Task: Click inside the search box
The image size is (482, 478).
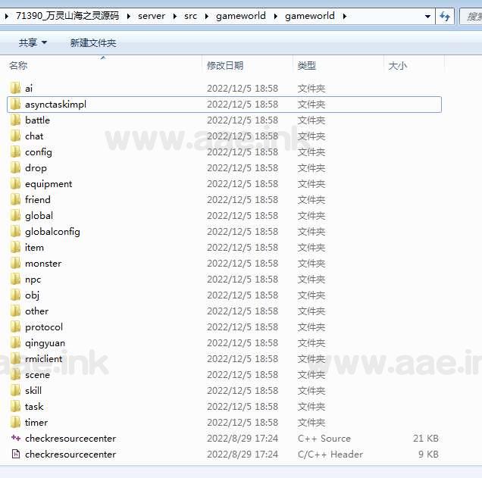Action: click(471, 16)
